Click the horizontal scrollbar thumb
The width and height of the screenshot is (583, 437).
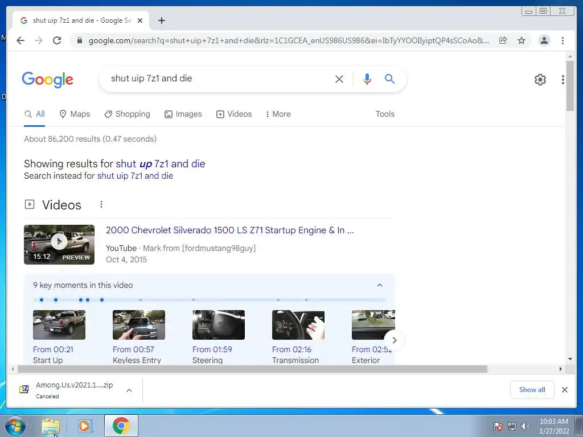coord(252,369)
